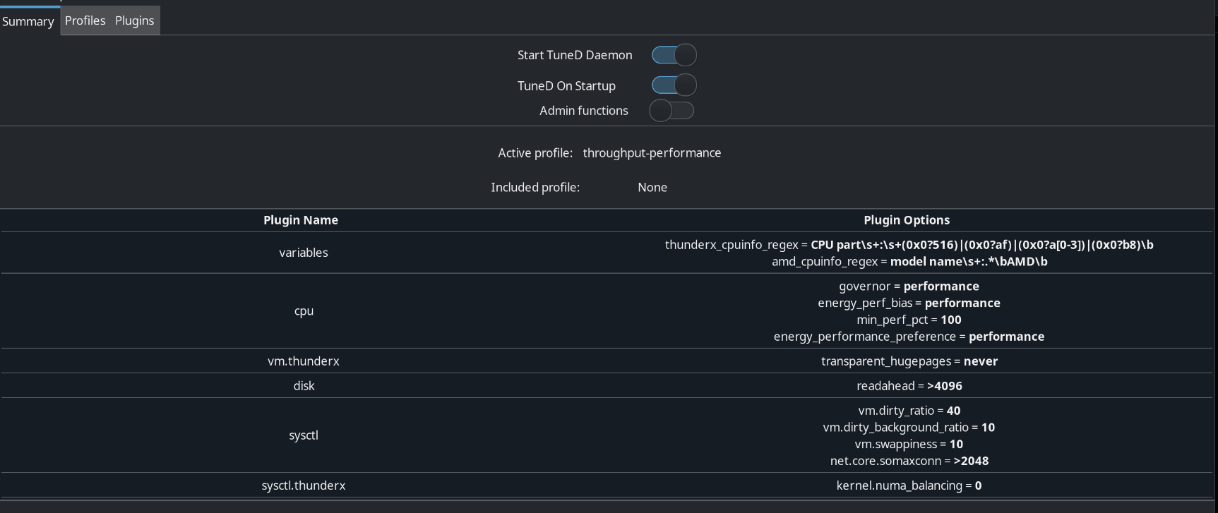The width and height of the screenshot is (1218, 513).
Task: Click the vm.swappiness = 10 option
Action: [x=909, y=445]
